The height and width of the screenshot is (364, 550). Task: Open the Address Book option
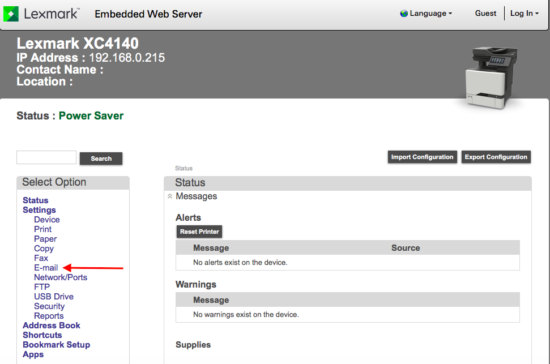pyautogui.click(x=52, y=326)
